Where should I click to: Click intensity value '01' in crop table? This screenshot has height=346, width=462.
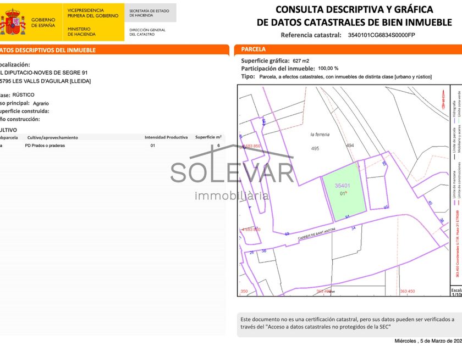tap(153, 146)
